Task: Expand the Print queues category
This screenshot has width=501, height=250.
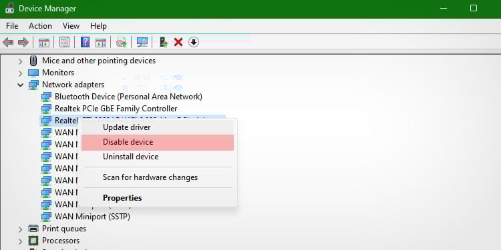Action: coord(21,229)
